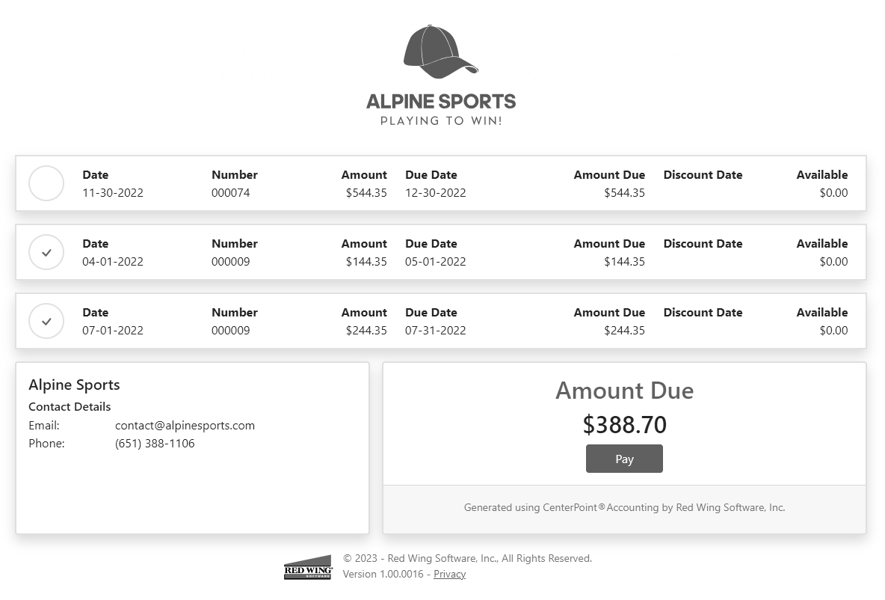Click the $544.35 amount due value
Image resolution: width=885 pixels, height=600 pixels.
(624, 192)
